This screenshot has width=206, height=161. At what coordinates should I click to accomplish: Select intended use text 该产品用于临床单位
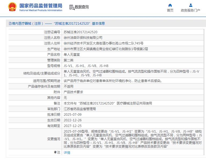pos(113,81)
